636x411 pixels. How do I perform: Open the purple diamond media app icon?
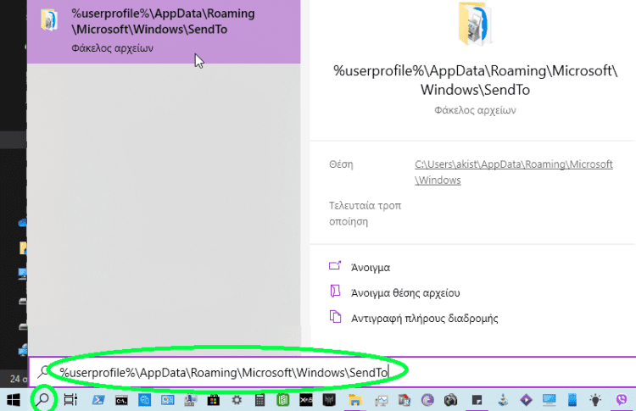[x=526, y=400]
